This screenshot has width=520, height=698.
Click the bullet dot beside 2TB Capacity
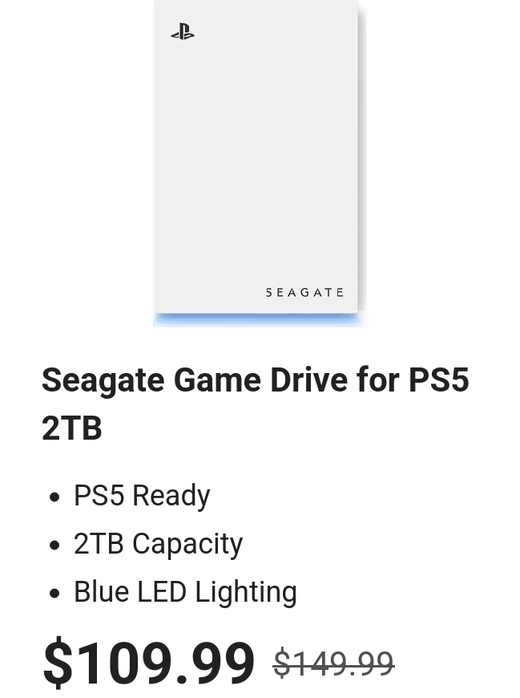coord(54,546)
